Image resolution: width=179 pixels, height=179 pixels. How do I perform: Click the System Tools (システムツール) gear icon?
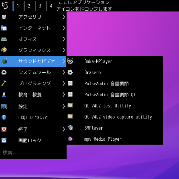(x=4, y=72)
